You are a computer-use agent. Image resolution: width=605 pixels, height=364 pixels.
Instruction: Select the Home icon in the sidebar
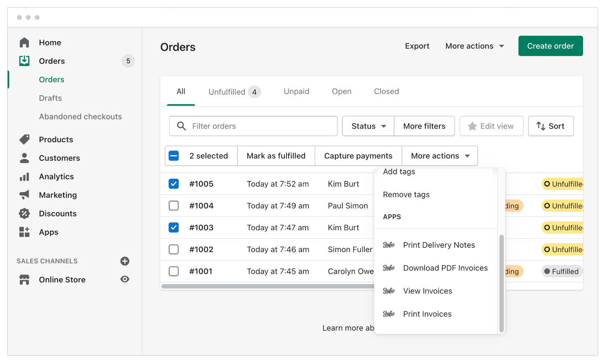pos(24,42)
